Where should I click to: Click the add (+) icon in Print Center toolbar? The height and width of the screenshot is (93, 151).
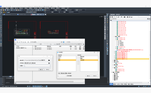click(15, 42)
